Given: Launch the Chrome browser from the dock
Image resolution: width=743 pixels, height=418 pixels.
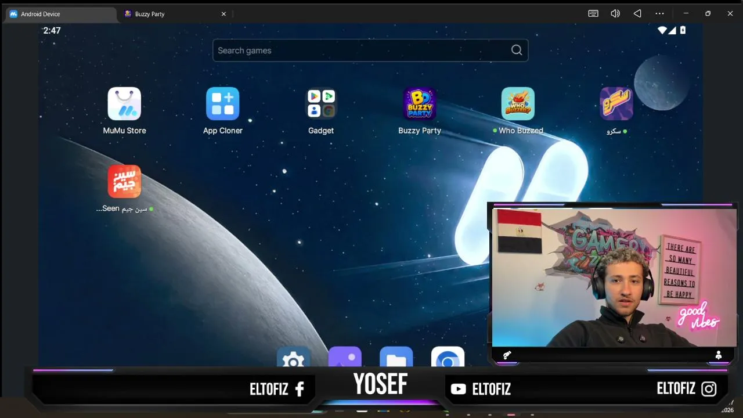Looking at the screenshot, I should [448, 357].
